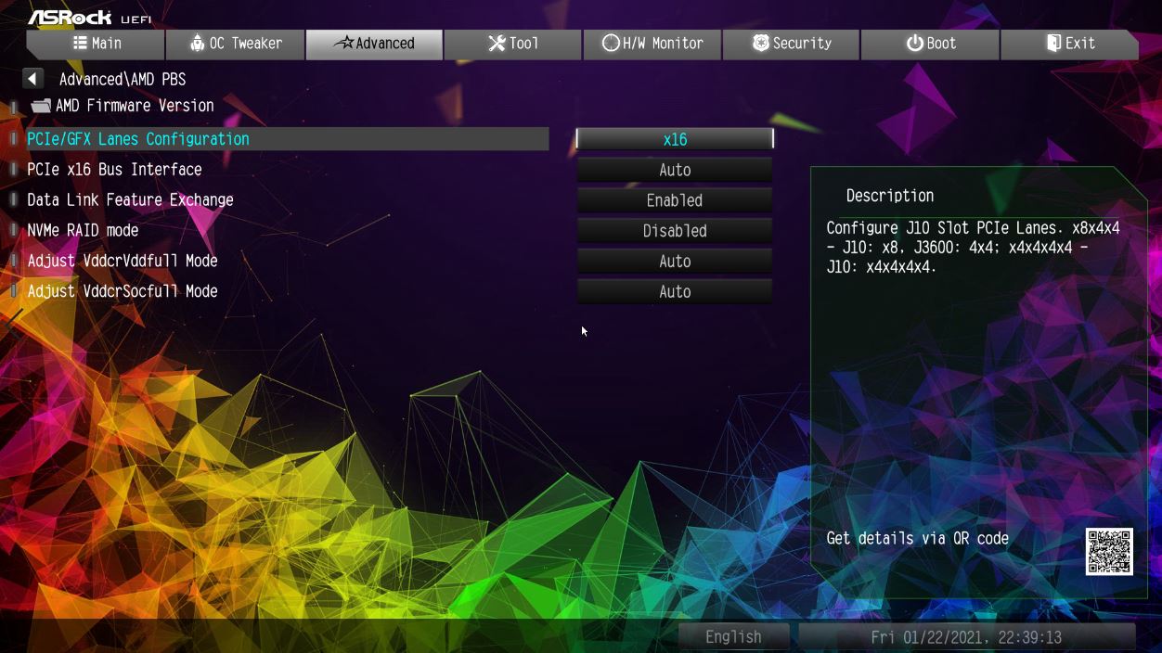The height and width of the screenshot is (653, 1162).
Task: Click the back arrow beside Advanced\AMD PBS
Action: click(x=32, y=79)
